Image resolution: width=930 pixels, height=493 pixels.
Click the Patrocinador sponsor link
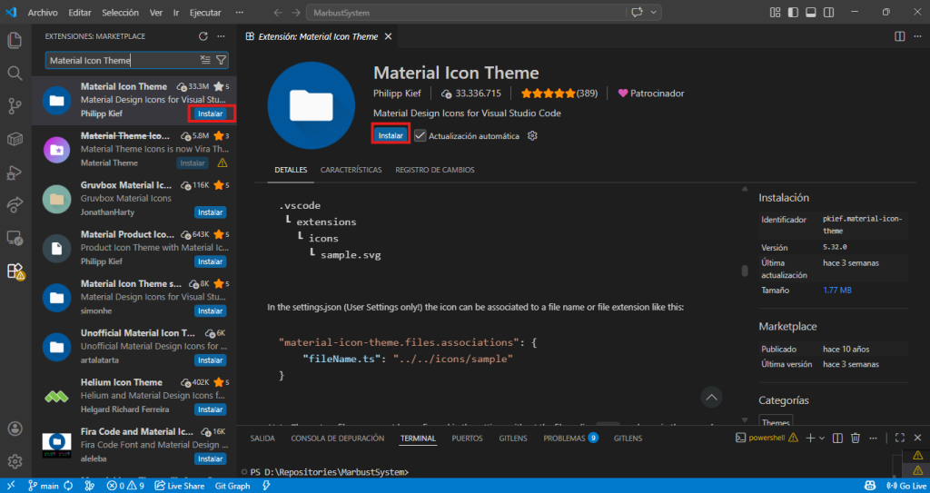coord(651,94)
